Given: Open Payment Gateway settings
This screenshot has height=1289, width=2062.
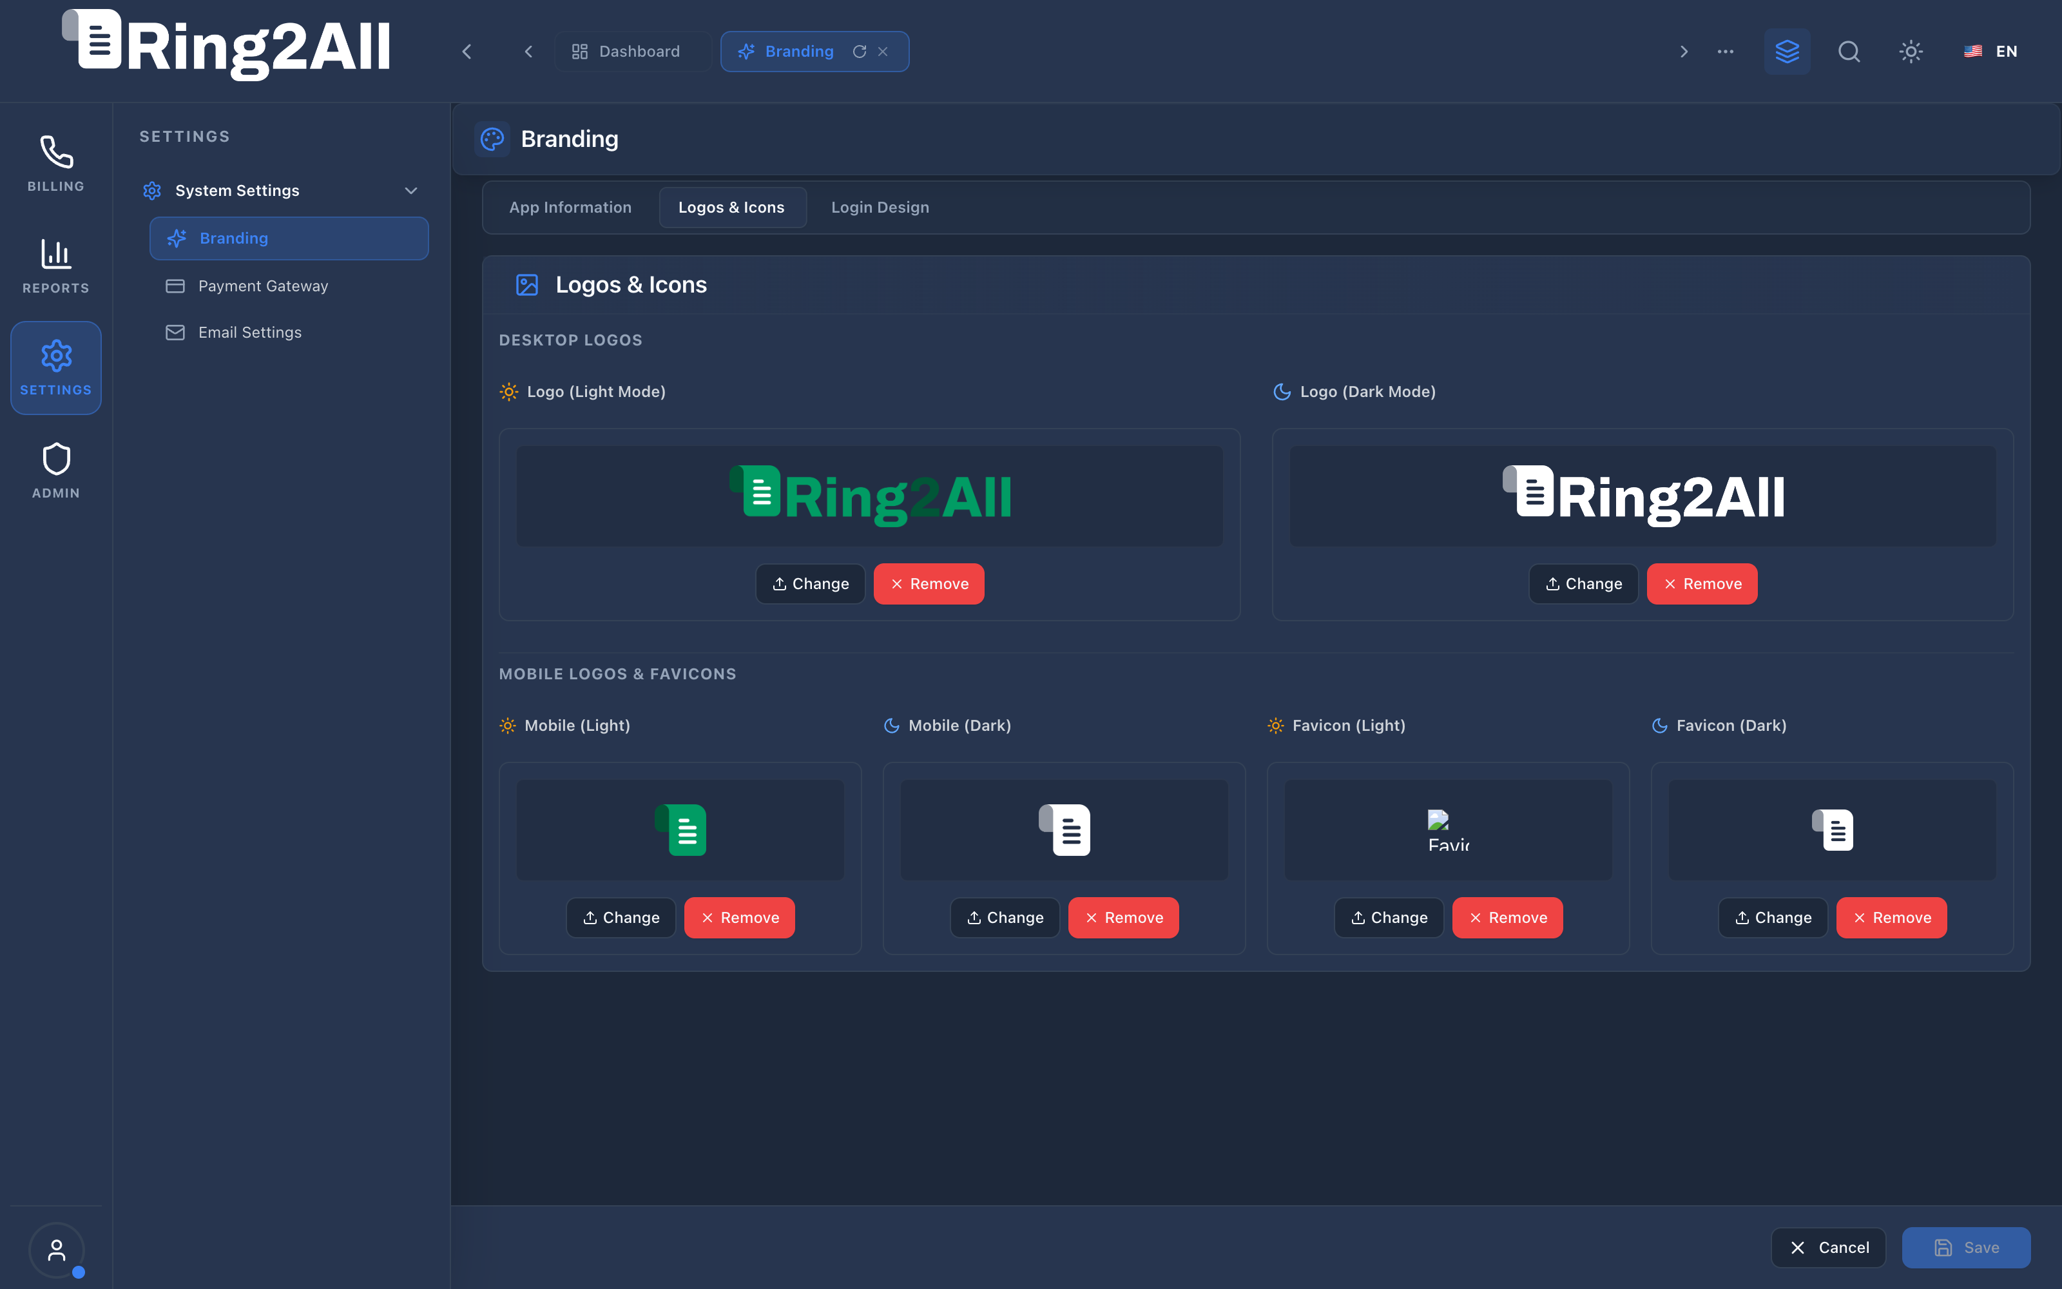Looking at the screenshot, I should pos(289,286).
